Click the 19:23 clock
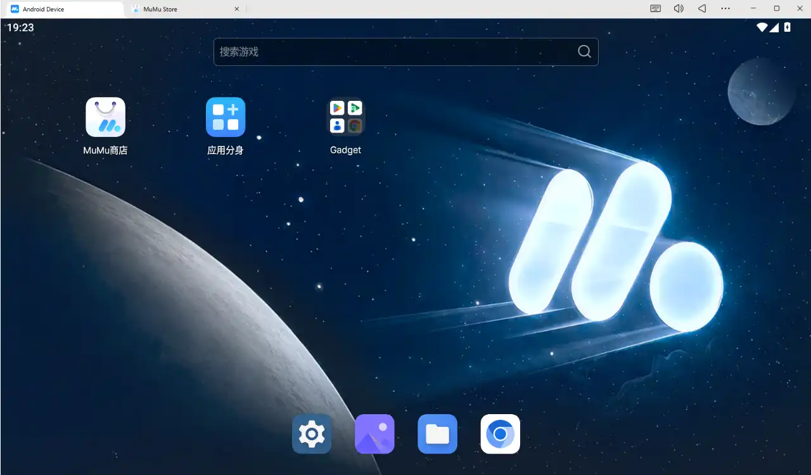811x475 pixels. coord(20,28)
